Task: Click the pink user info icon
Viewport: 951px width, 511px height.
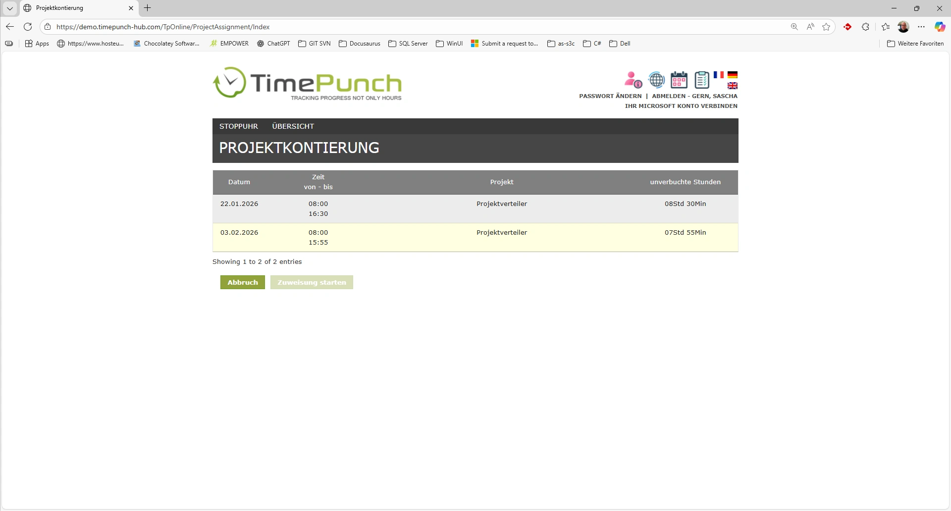Action: pos(633,80)
